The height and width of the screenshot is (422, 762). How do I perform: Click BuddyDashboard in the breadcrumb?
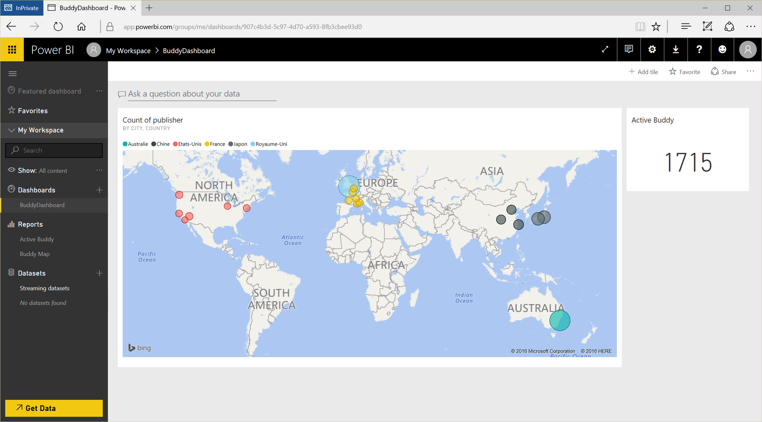click(189, 50)
